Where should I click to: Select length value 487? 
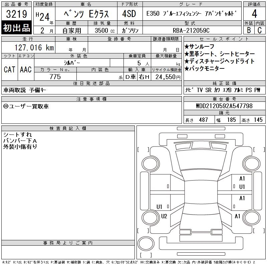point(203,120)
